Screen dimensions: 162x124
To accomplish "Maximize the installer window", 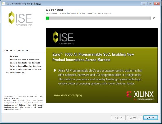I will tap(150, 4).
